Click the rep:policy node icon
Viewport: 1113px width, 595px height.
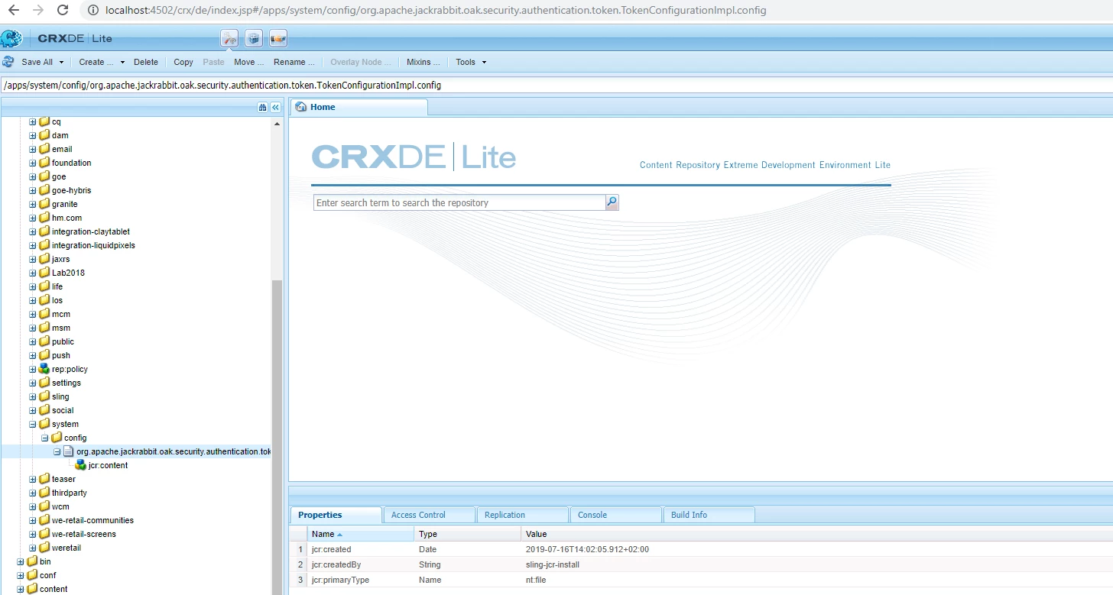click(x=44, y=369)
